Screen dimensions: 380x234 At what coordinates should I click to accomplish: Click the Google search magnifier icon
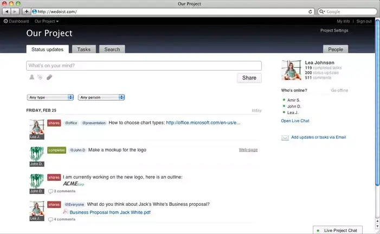322,11
